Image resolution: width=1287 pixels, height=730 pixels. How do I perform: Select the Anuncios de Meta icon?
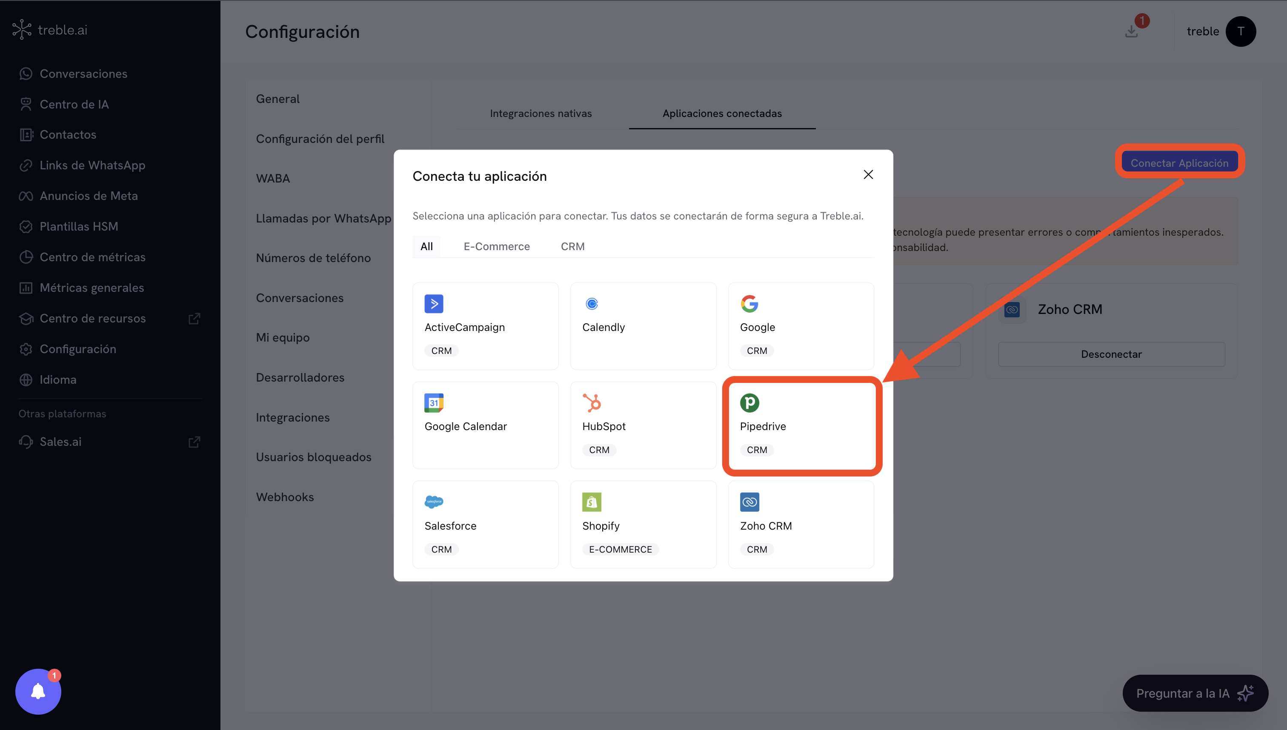click(26, 196)
